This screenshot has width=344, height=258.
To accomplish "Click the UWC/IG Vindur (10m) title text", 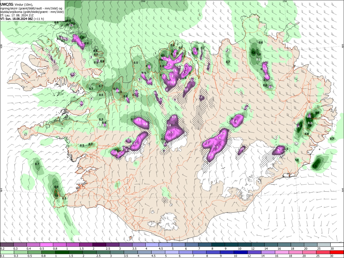I will click(17, 4).
